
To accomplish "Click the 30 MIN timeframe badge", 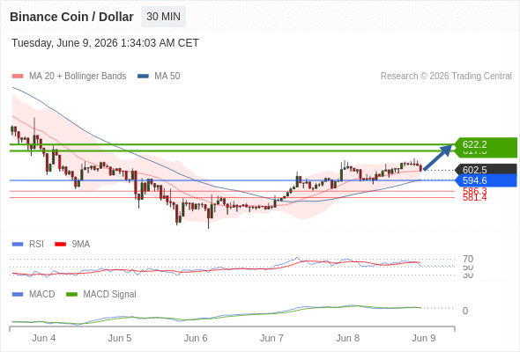I will 164,17.
